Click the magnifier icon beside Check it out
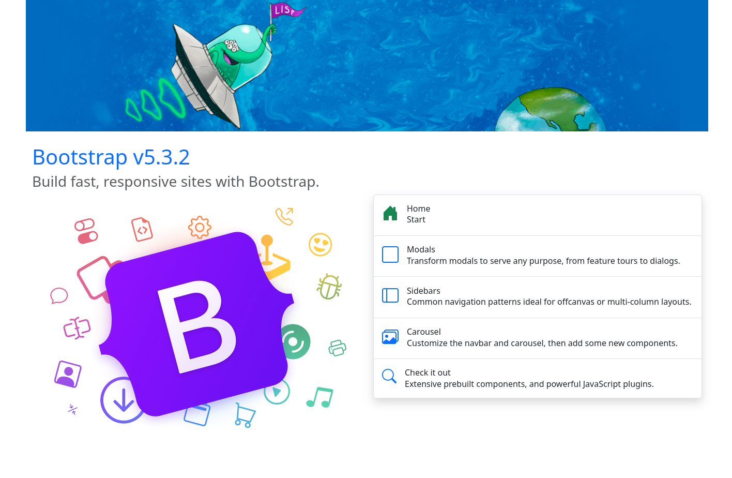 pyautogui.click(x=389, y=377)
